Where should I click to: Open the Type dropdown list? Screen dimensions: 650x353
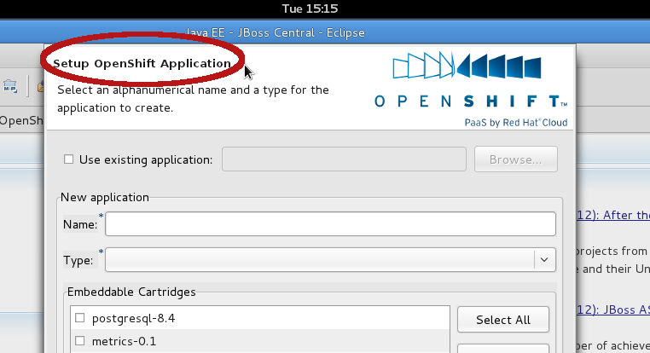point(544,260)
